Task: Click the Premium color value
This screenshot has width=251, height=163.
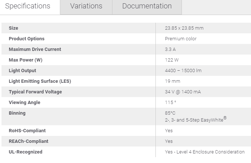Action: (180, 39)
